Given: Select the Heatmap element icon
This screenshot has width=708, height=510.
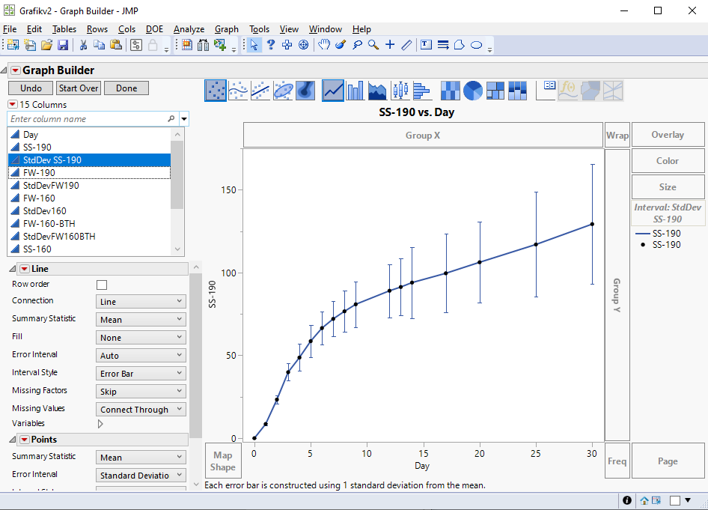Looking at the screenshot, I should click(451, 91).
